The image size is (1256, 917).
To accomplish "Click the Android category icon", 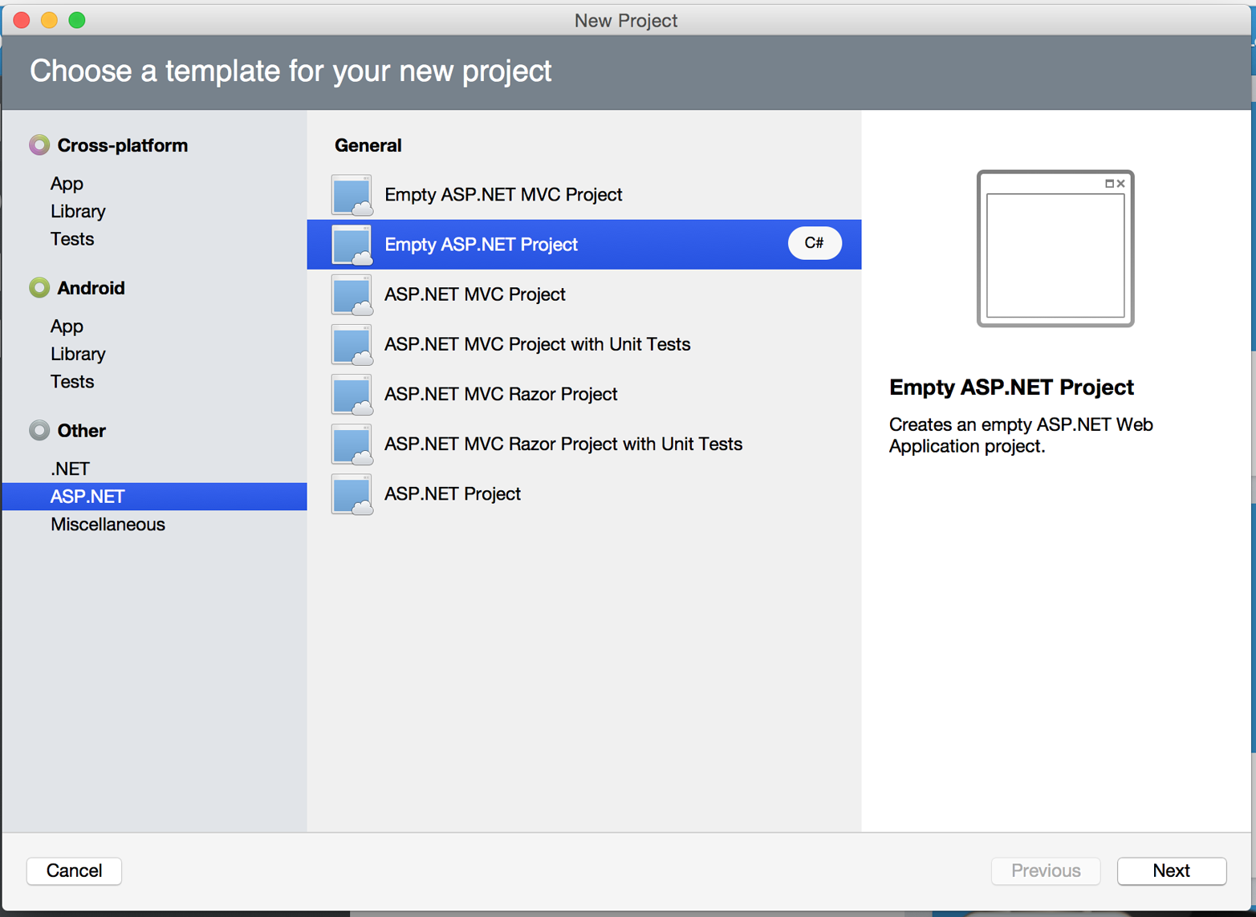I will click(39, 288).
